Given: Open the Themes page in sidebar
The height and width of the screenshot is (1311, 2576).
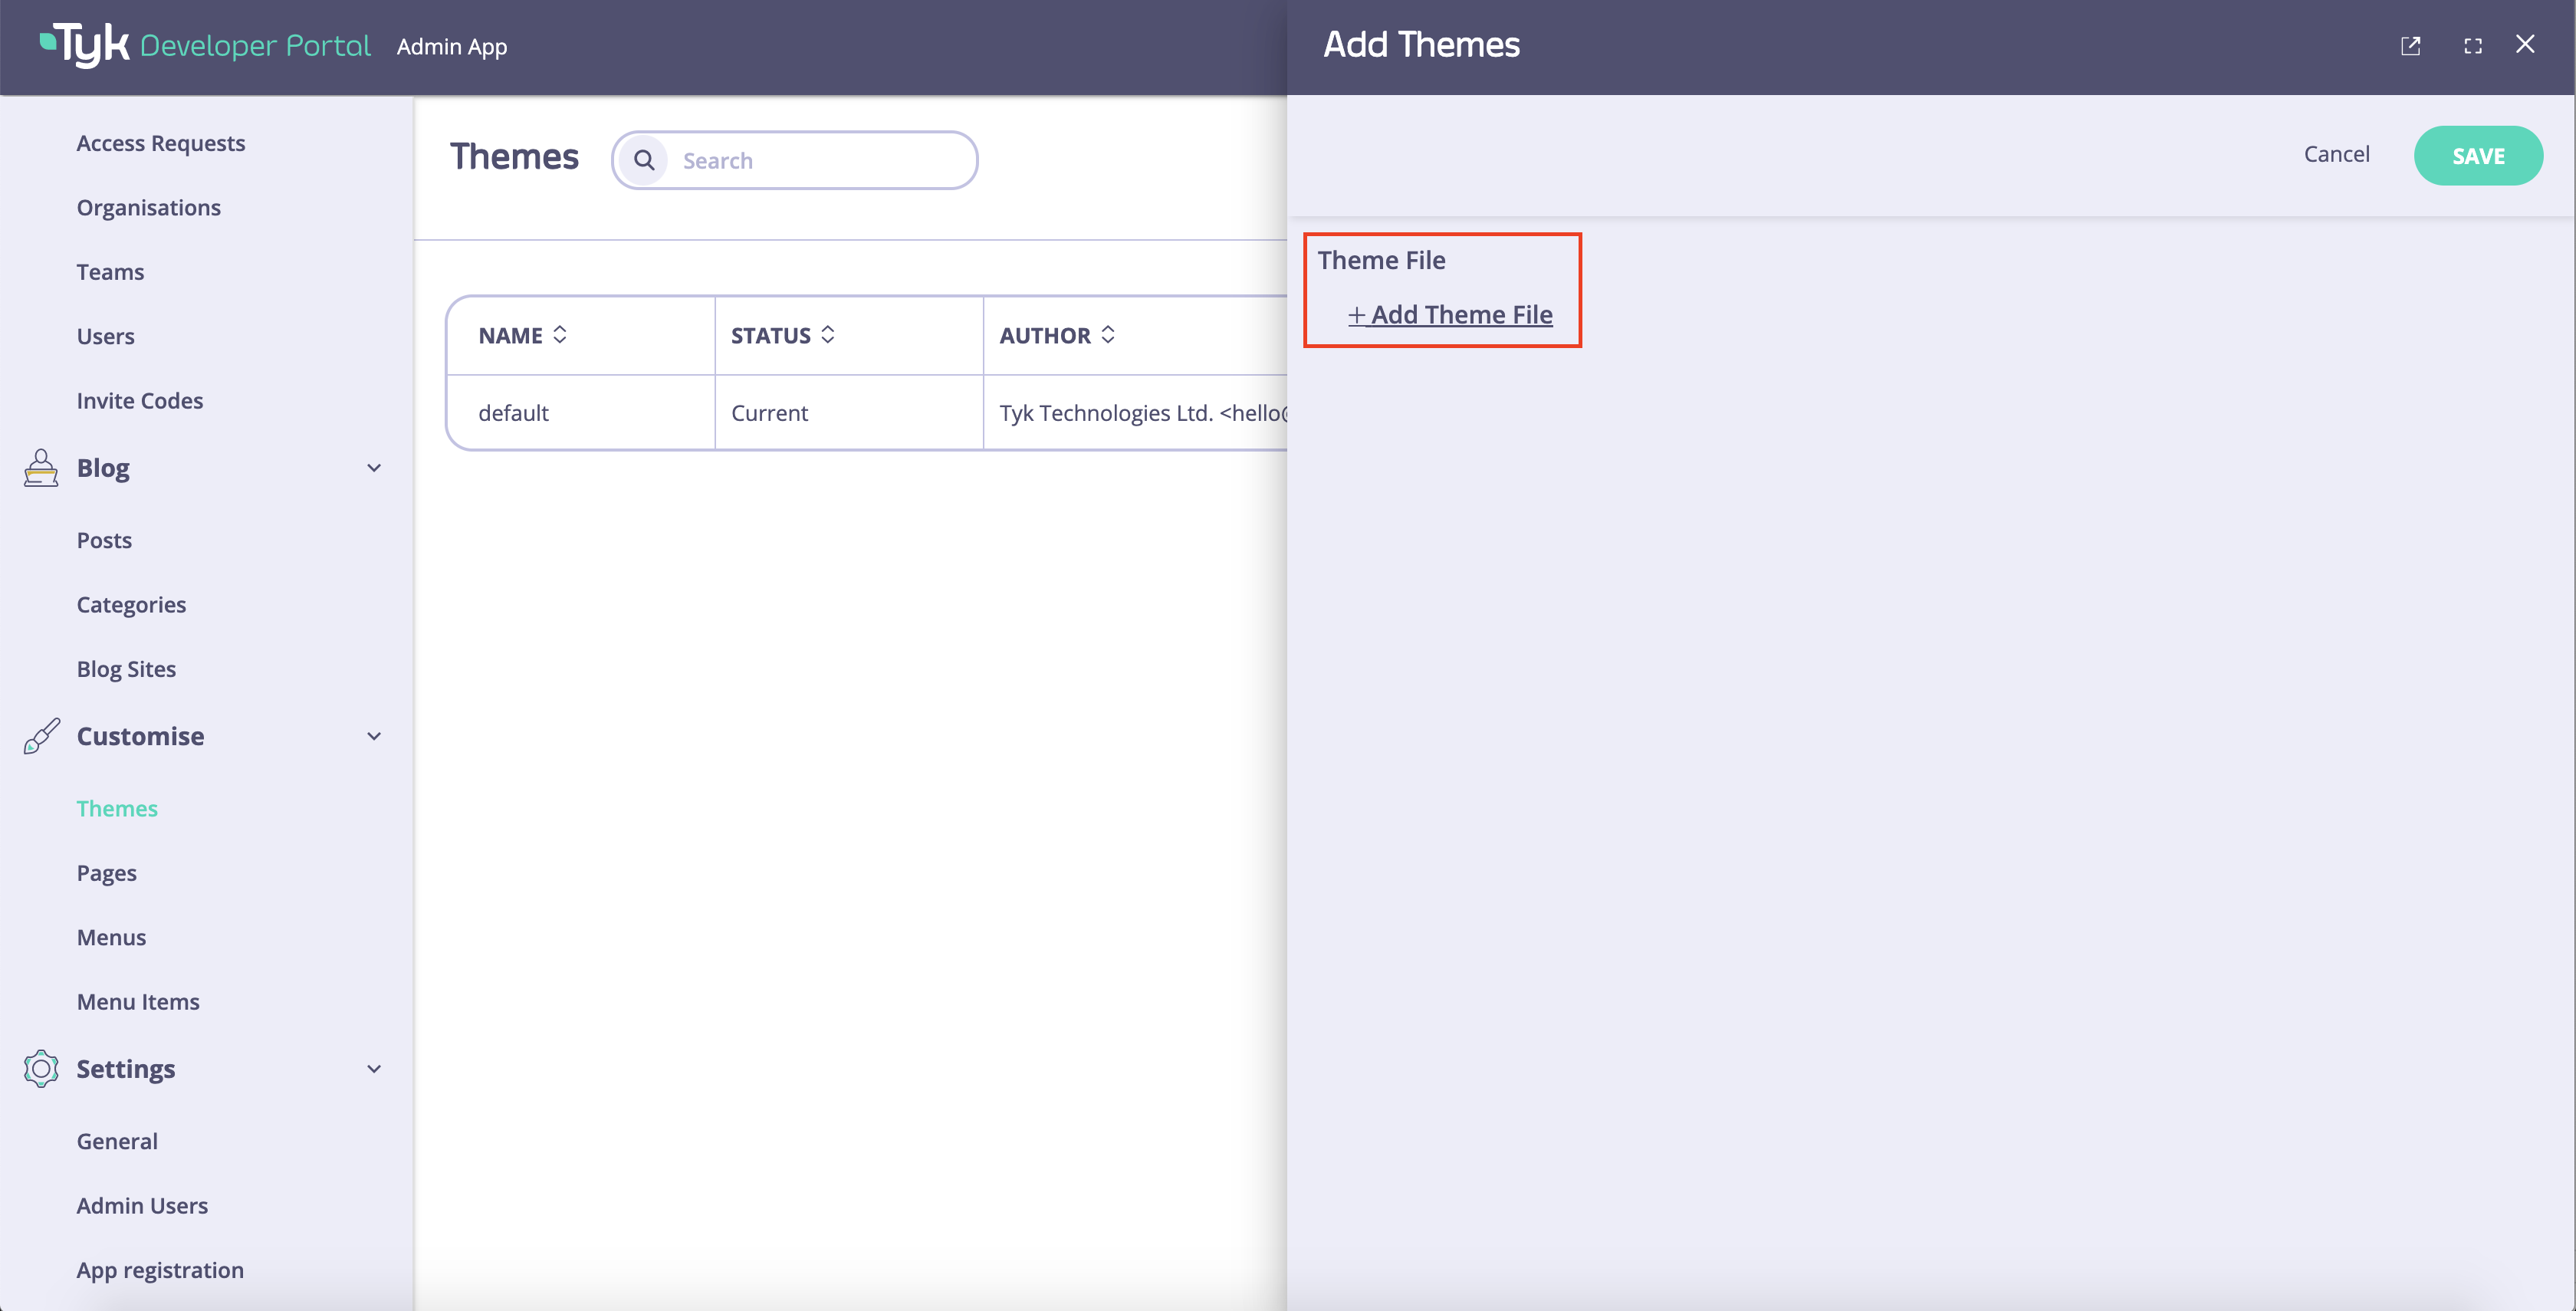Looking at the screenshot, I should coord(117,808).
